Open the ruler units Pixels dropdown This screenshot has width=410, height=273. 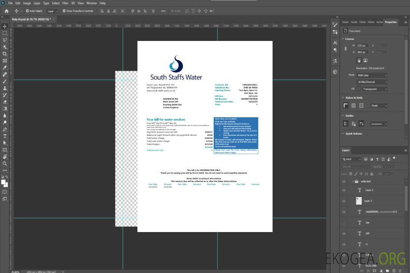tap(378, 106)
